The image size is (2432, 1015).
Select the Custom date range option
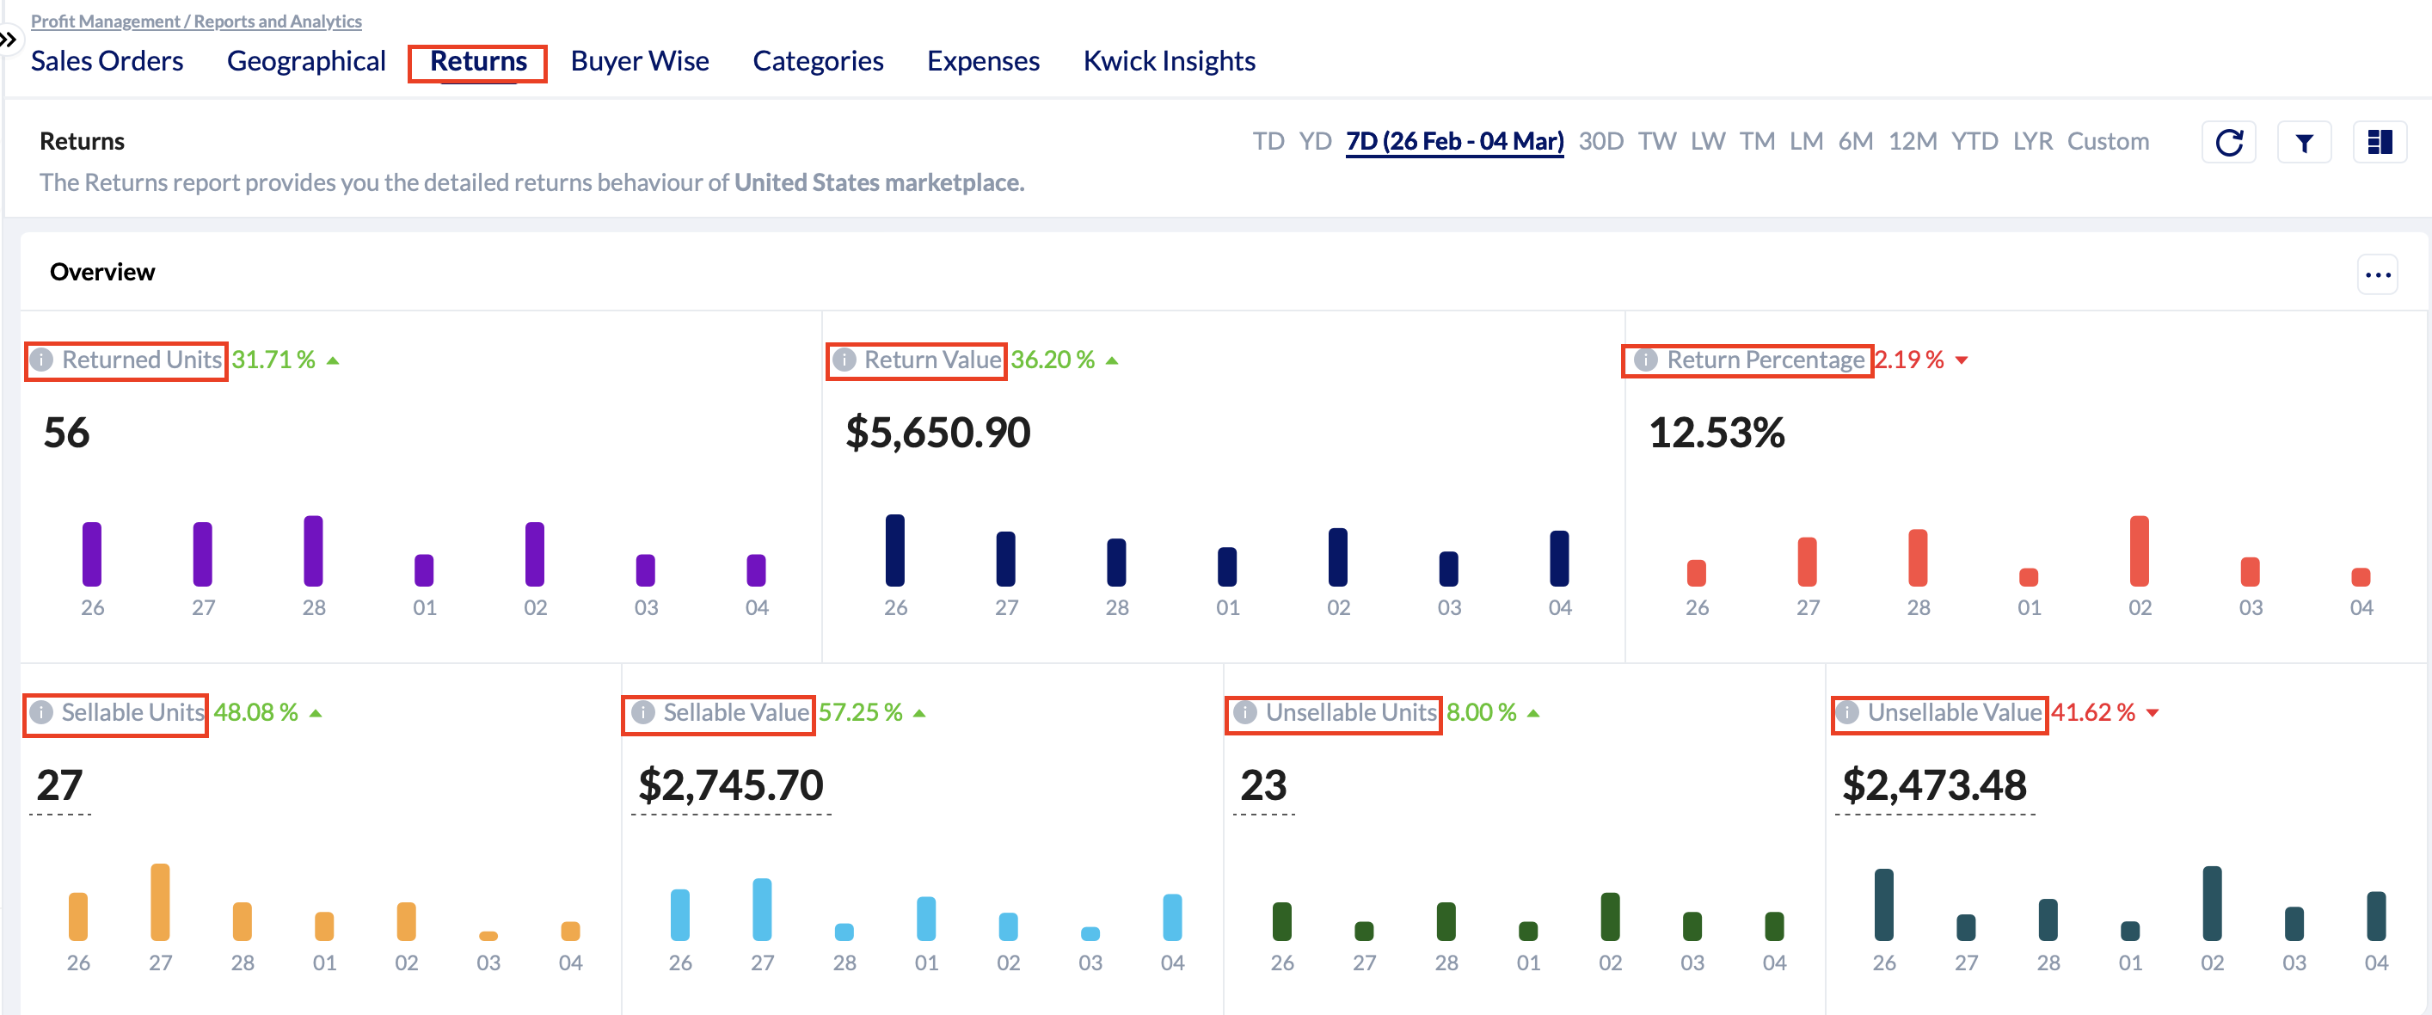click(x=2107, y=142)
